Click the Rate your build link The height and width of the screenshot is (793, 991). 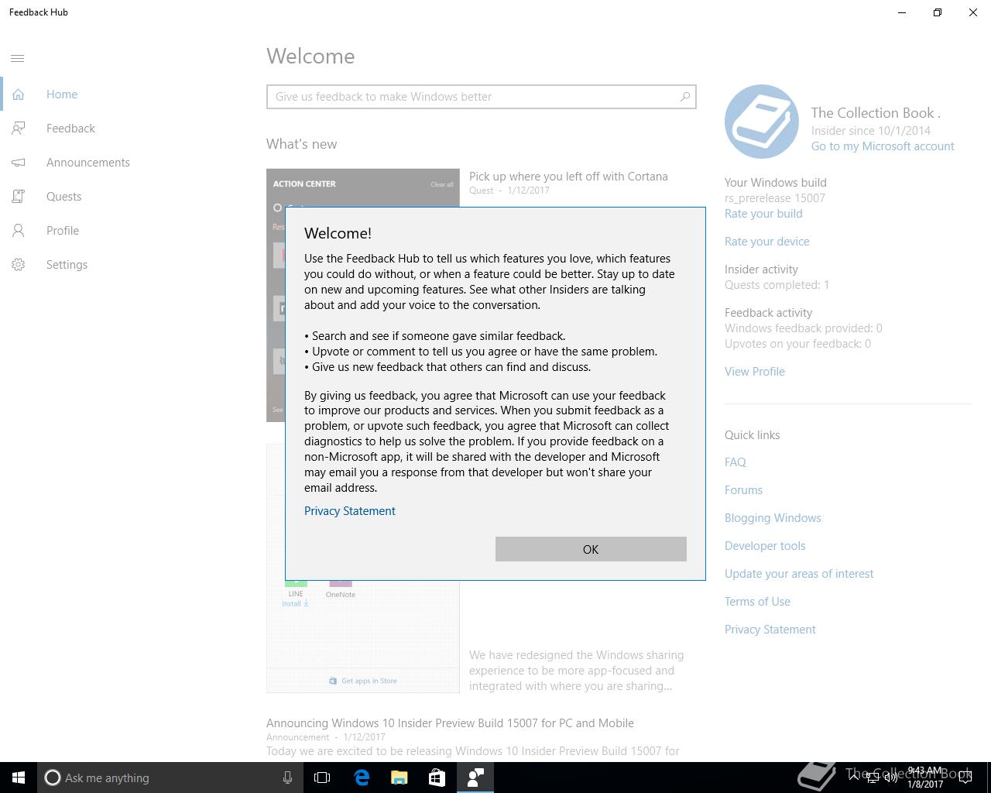click(x=763, y=214)
